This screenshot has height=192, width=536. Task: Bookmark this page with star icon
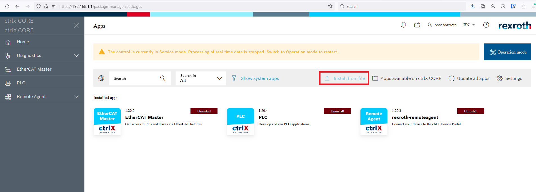[330, 6]
